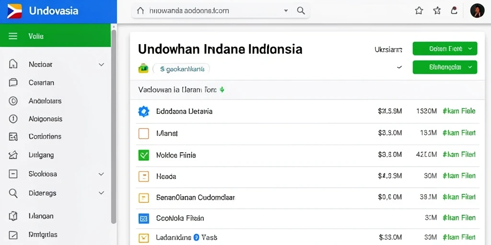Select Dtrlgang in the sidebar
The height and width of the screenshot is (245, 491).
point(41,155)
